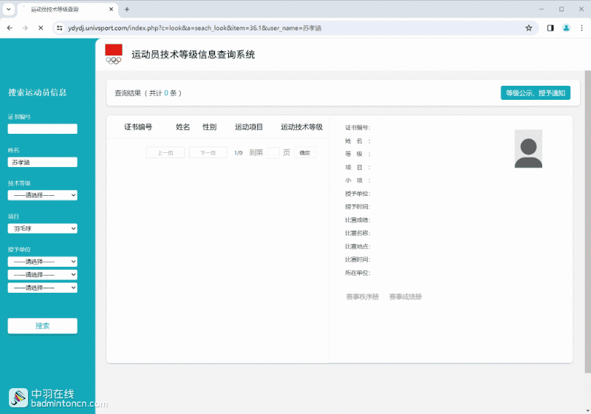Open Chrome three-dot menu

point(581,28)
